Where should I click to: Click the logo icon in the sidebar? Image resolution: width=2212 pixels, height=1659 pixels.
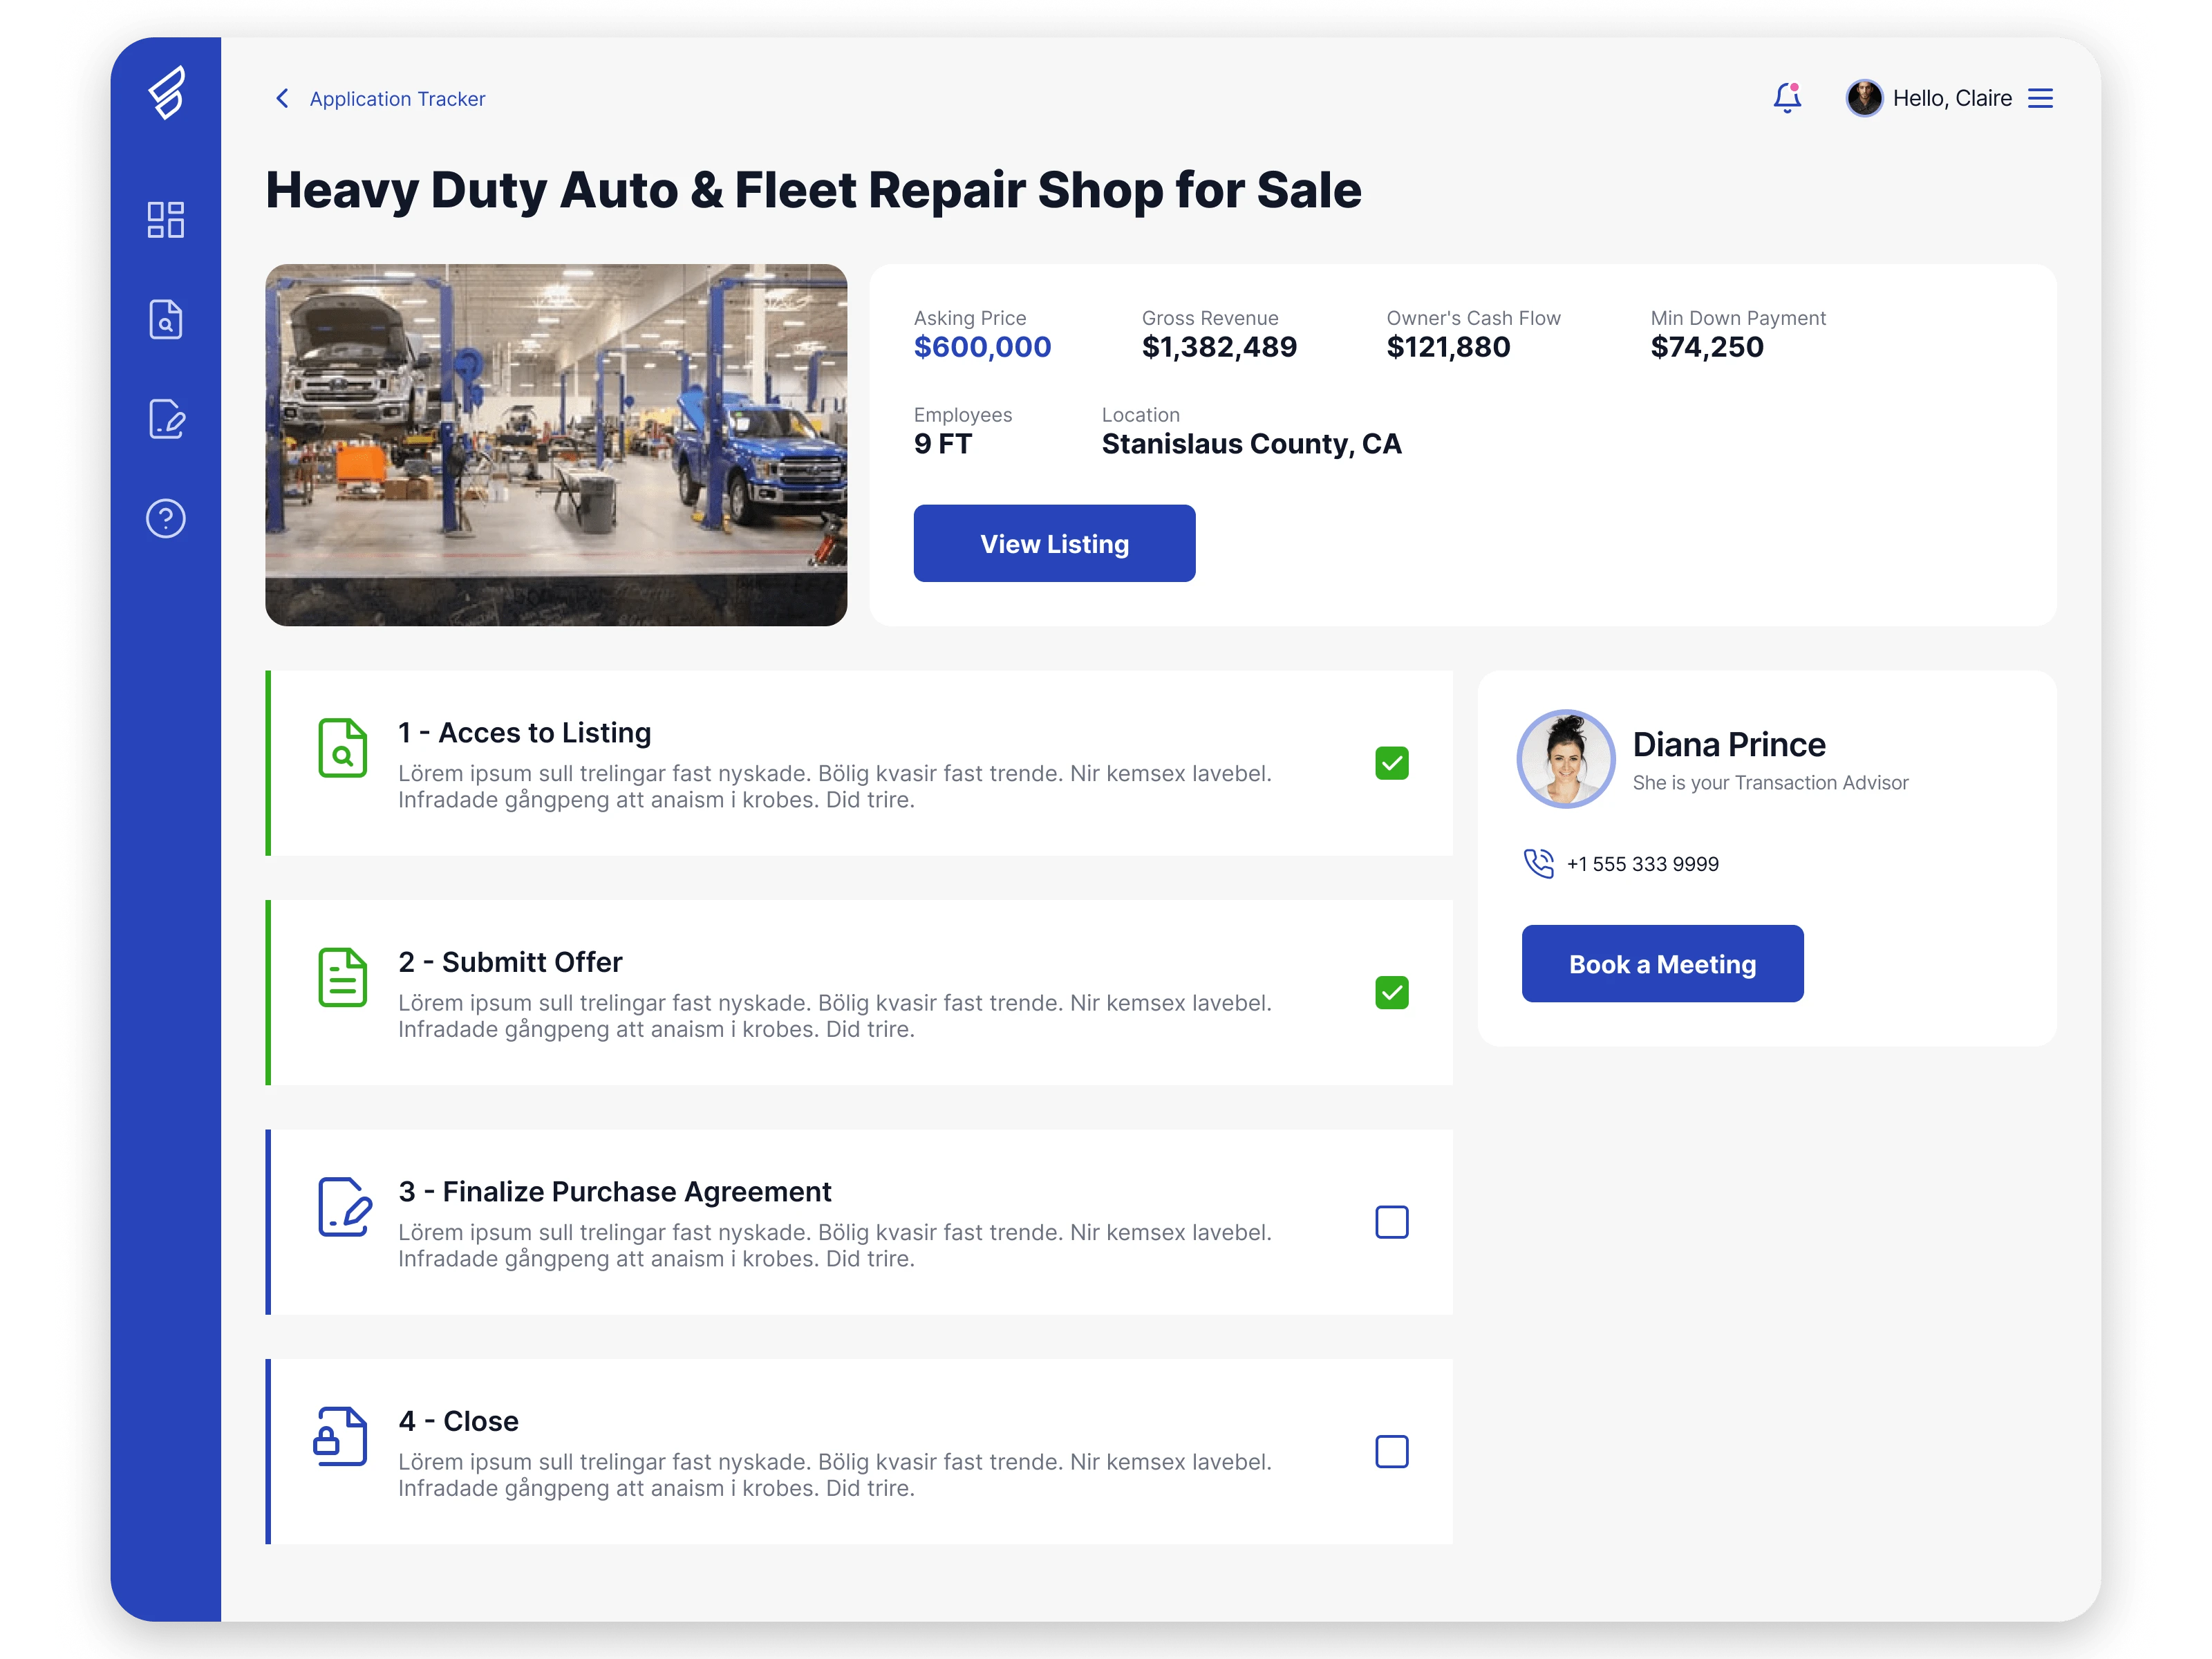coord(167,93)
